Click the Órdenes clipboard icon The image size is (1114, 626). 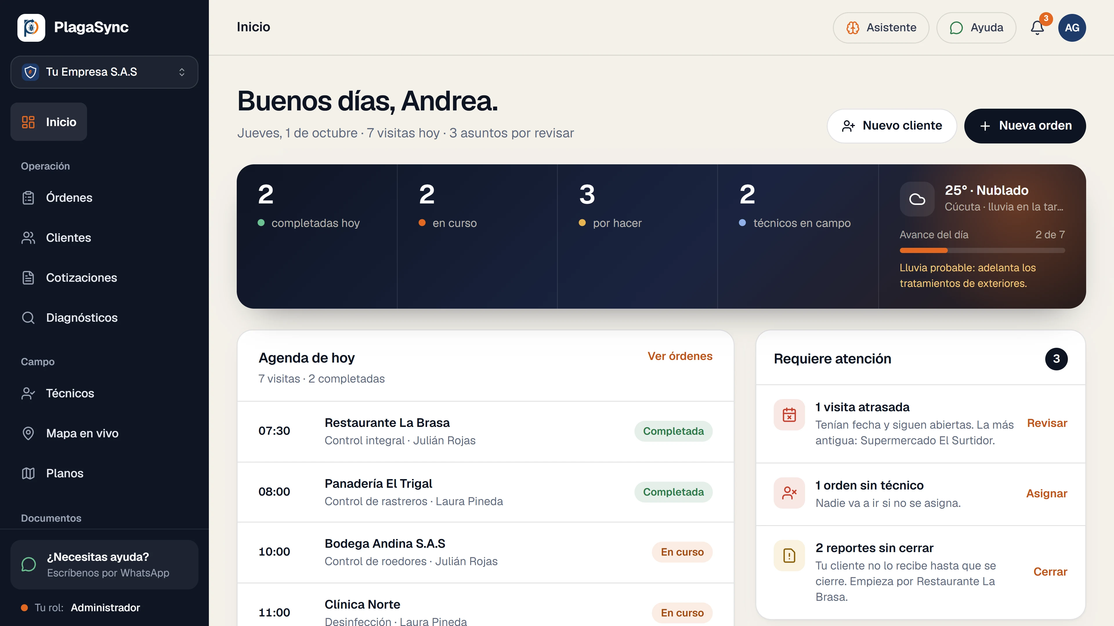point(28,198)
